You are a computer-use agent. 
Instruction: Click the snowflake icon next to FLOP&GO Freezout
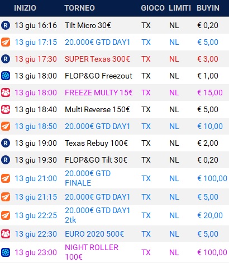(x=6, y=76)
